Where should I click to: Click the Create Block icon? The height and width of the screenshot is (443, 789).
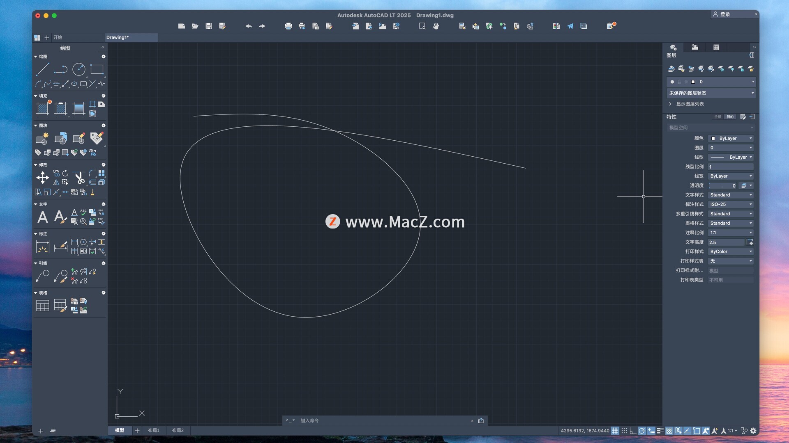coord(43,138)
